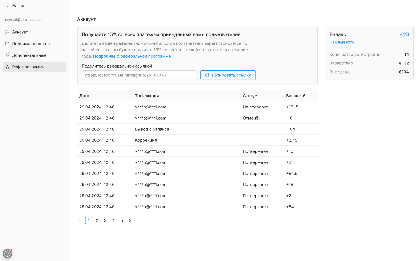Screen dimensions: 420x261
Task: Select page 1 in pagination
Action: [x=89, y=220]
